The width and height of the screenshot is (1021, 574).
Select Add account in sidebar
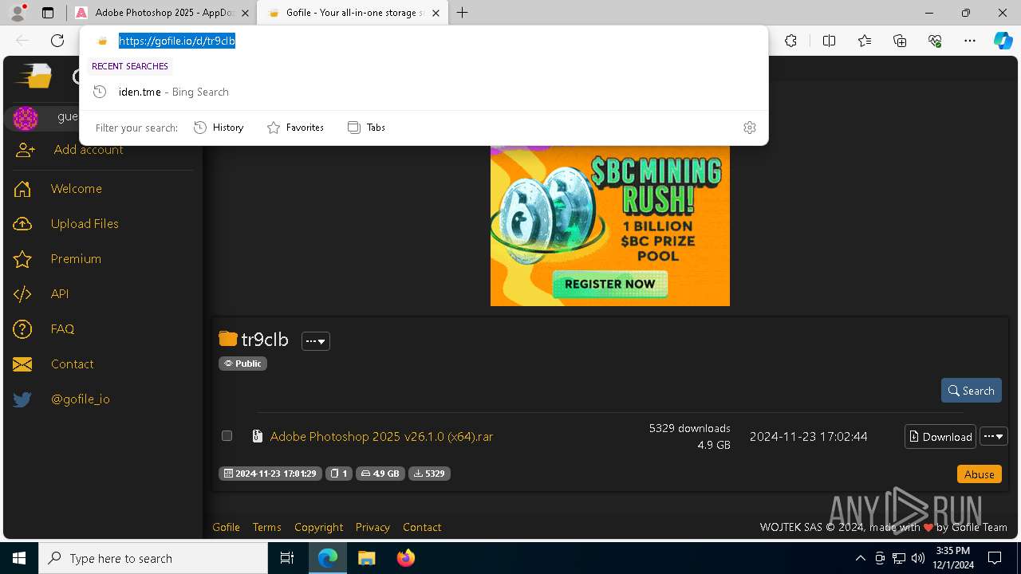[x=88, y=150]
